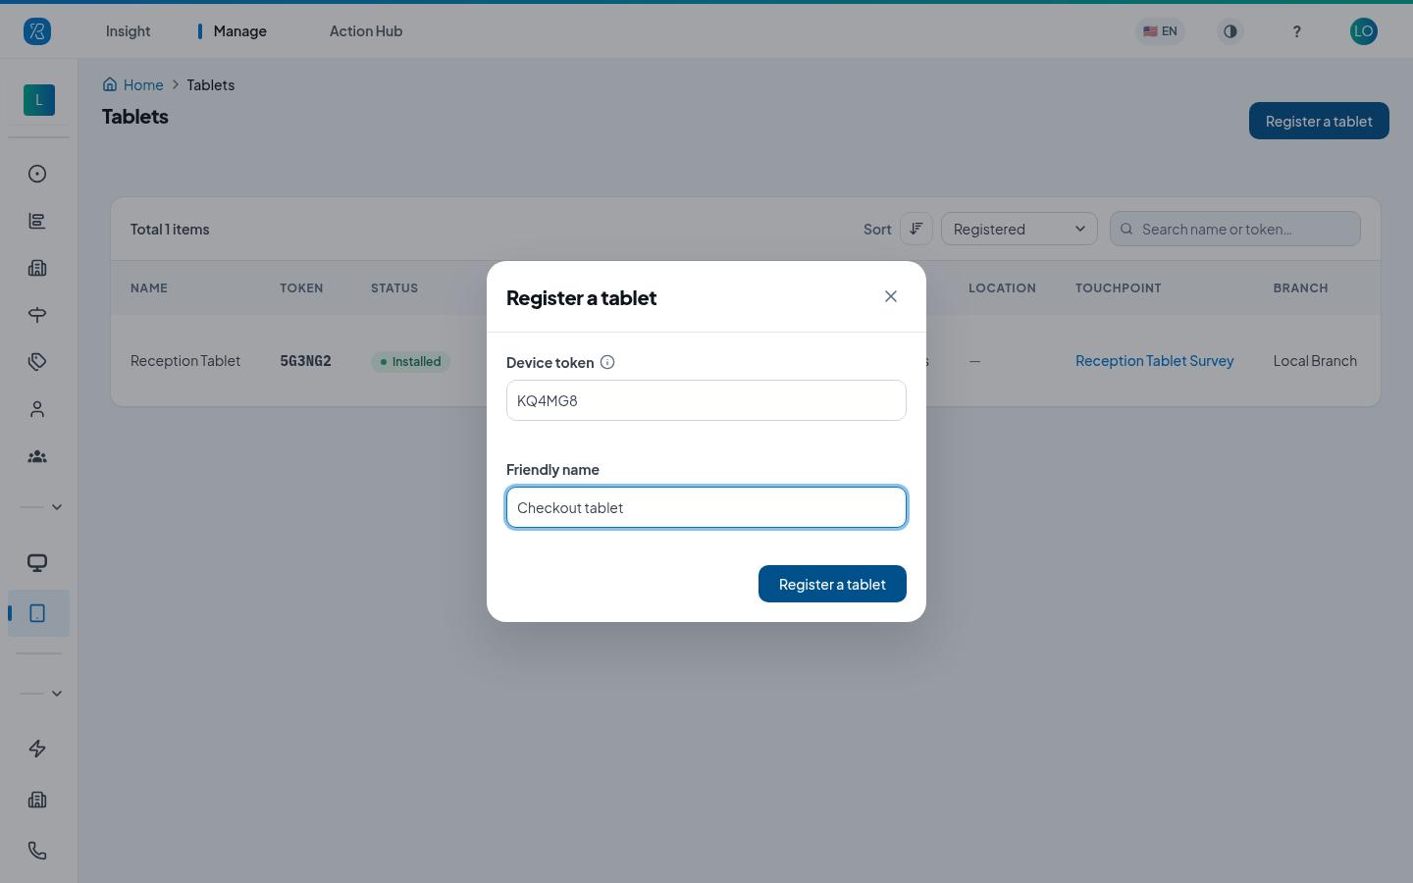
Task: Toggle dark mode contrast icon
Action: tap(1230, 31)
